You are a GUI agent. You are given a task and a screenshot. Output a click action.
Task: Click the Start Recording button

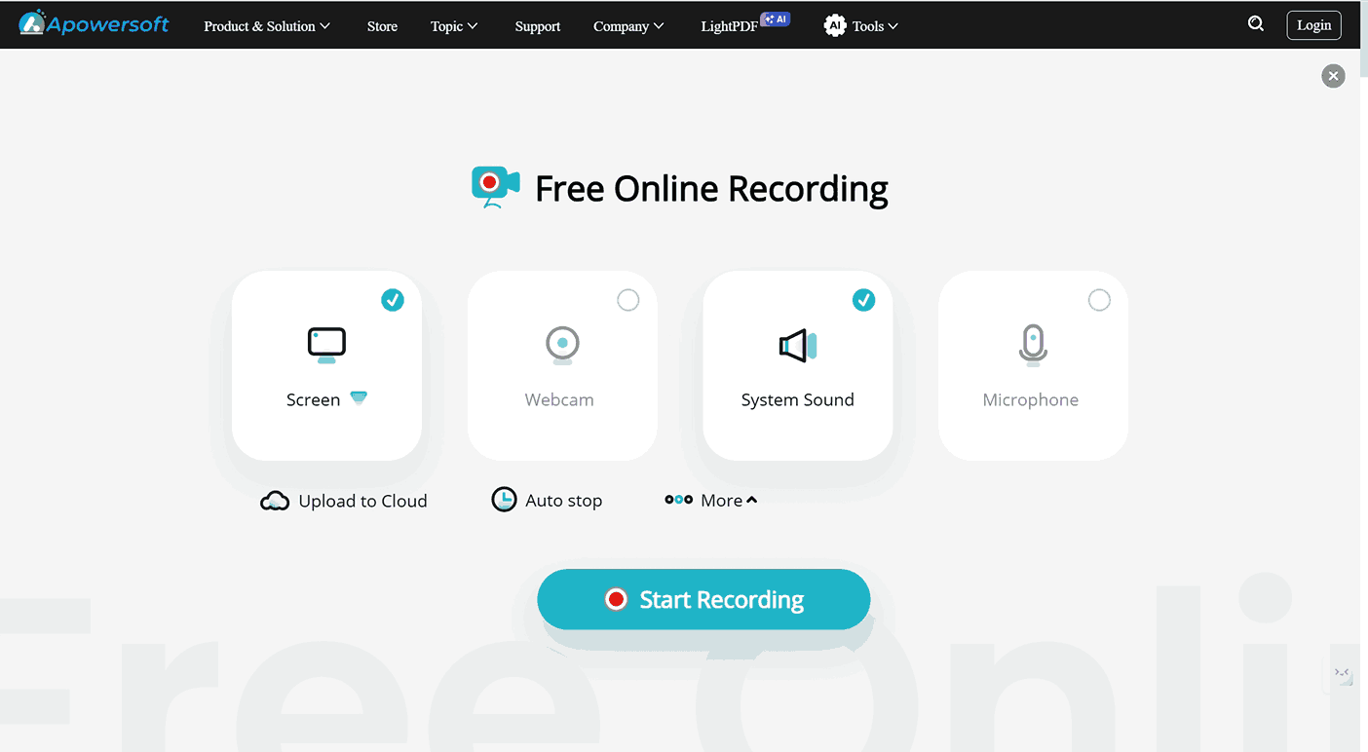coord(703,599)
